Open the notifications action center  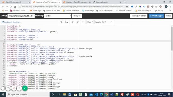point(169,95)
